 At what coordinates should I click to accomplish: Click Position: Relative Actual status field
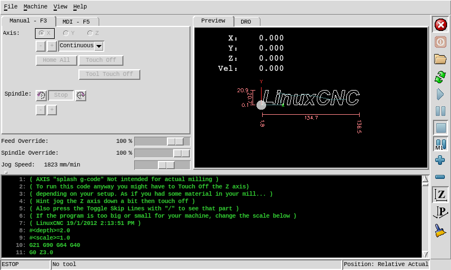click(x=386, y=264)
